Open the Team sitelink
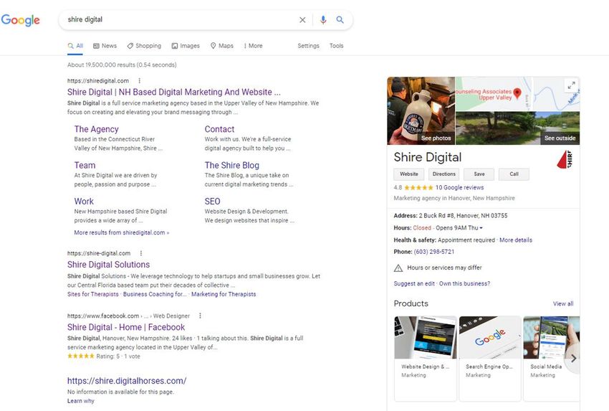The width and height of the screenshot is (609, 411). [85, 165]
